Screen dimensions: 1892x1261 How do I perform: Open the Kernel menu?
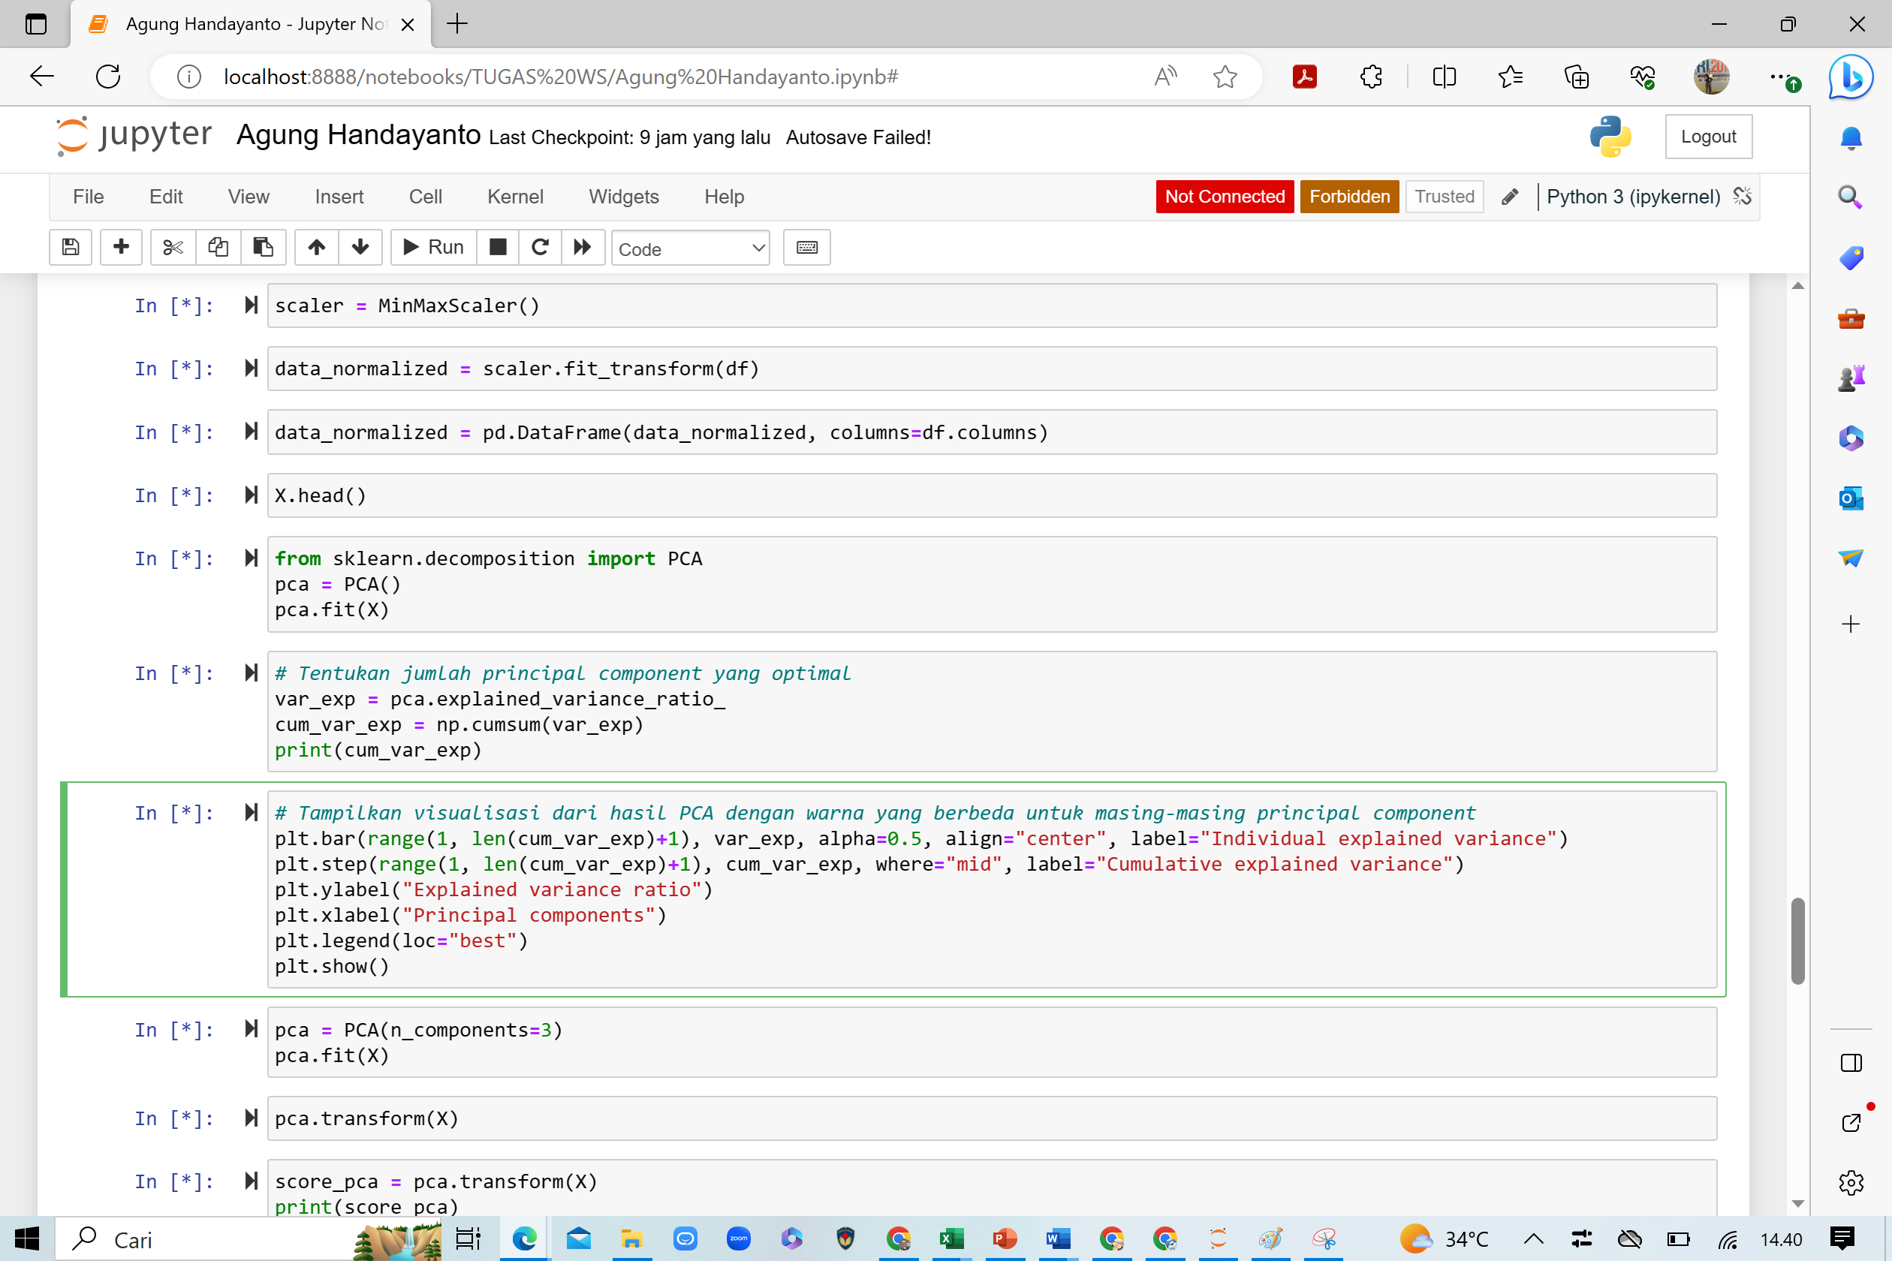(x=515, y=196)
